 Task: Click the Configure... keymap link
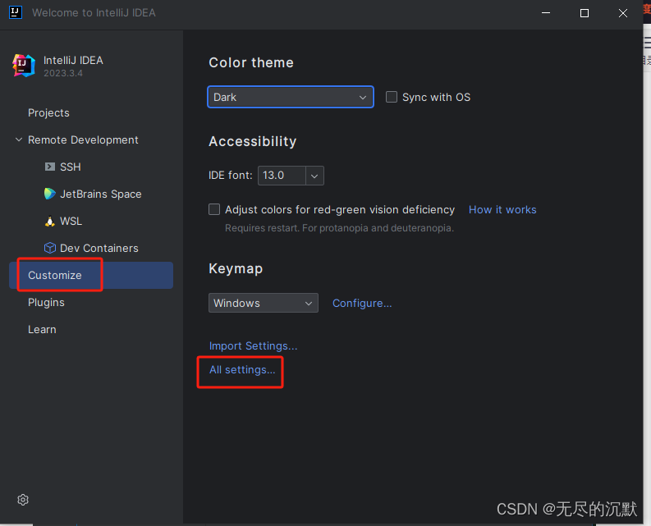pyautogui.click(x=362, y=303)
